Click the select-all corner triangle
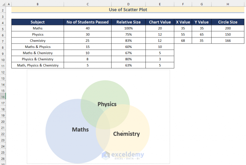Screen dimensions: 246x165 [3, 4]
